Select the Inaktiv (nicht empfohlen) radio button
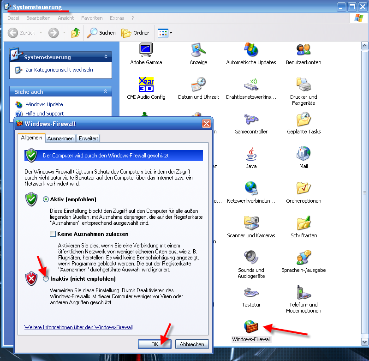The height and width of the screenshot is (361, 369). (x=46, y=279)
